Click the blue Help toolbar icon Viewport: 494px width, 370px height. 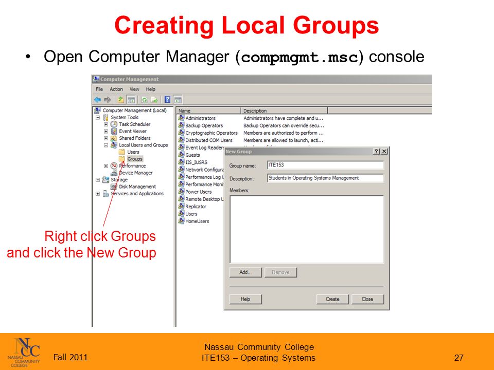pos(168,100)
